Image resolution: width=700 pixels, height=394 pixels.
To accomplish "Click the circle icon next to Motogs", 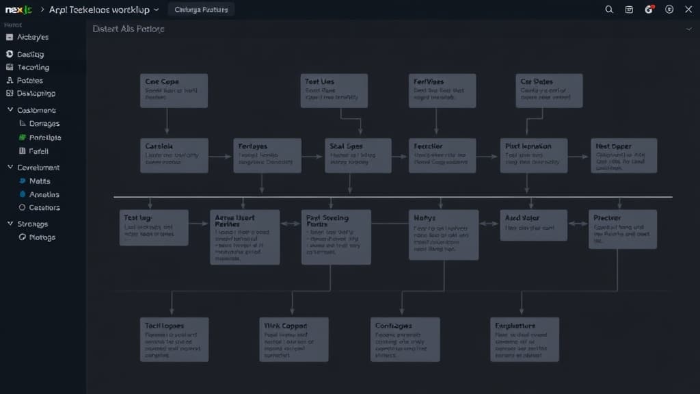I will pos(23,237).
